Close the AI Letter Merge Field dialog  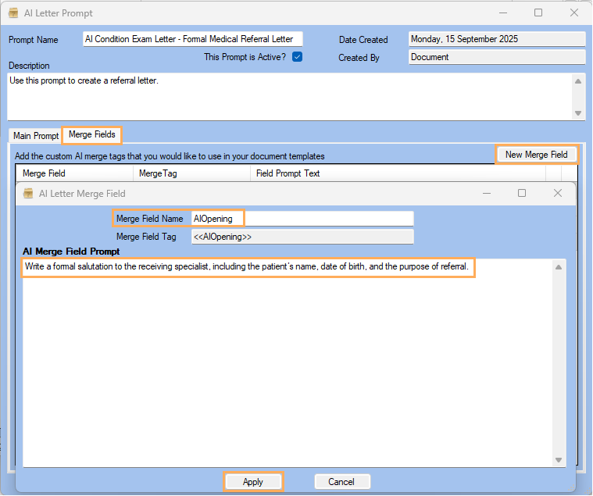(557, 193)
